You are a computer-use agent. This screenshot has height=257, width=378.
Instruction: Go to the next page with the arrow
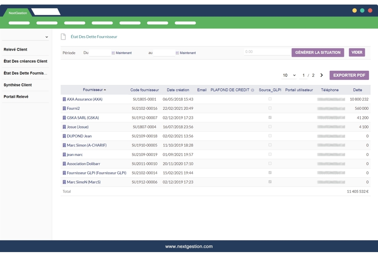(321, 75)
